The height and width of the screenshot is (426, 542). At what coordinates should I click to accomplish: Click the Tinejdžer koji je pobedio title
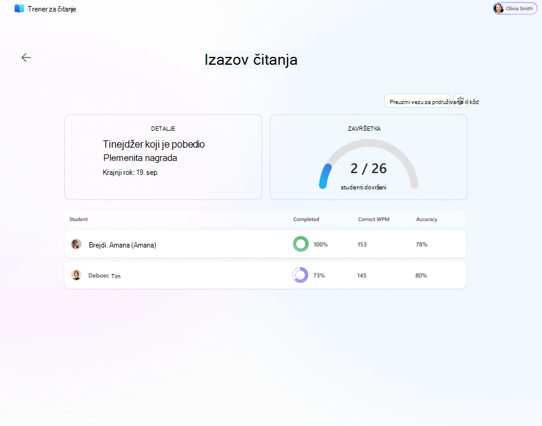154,144
